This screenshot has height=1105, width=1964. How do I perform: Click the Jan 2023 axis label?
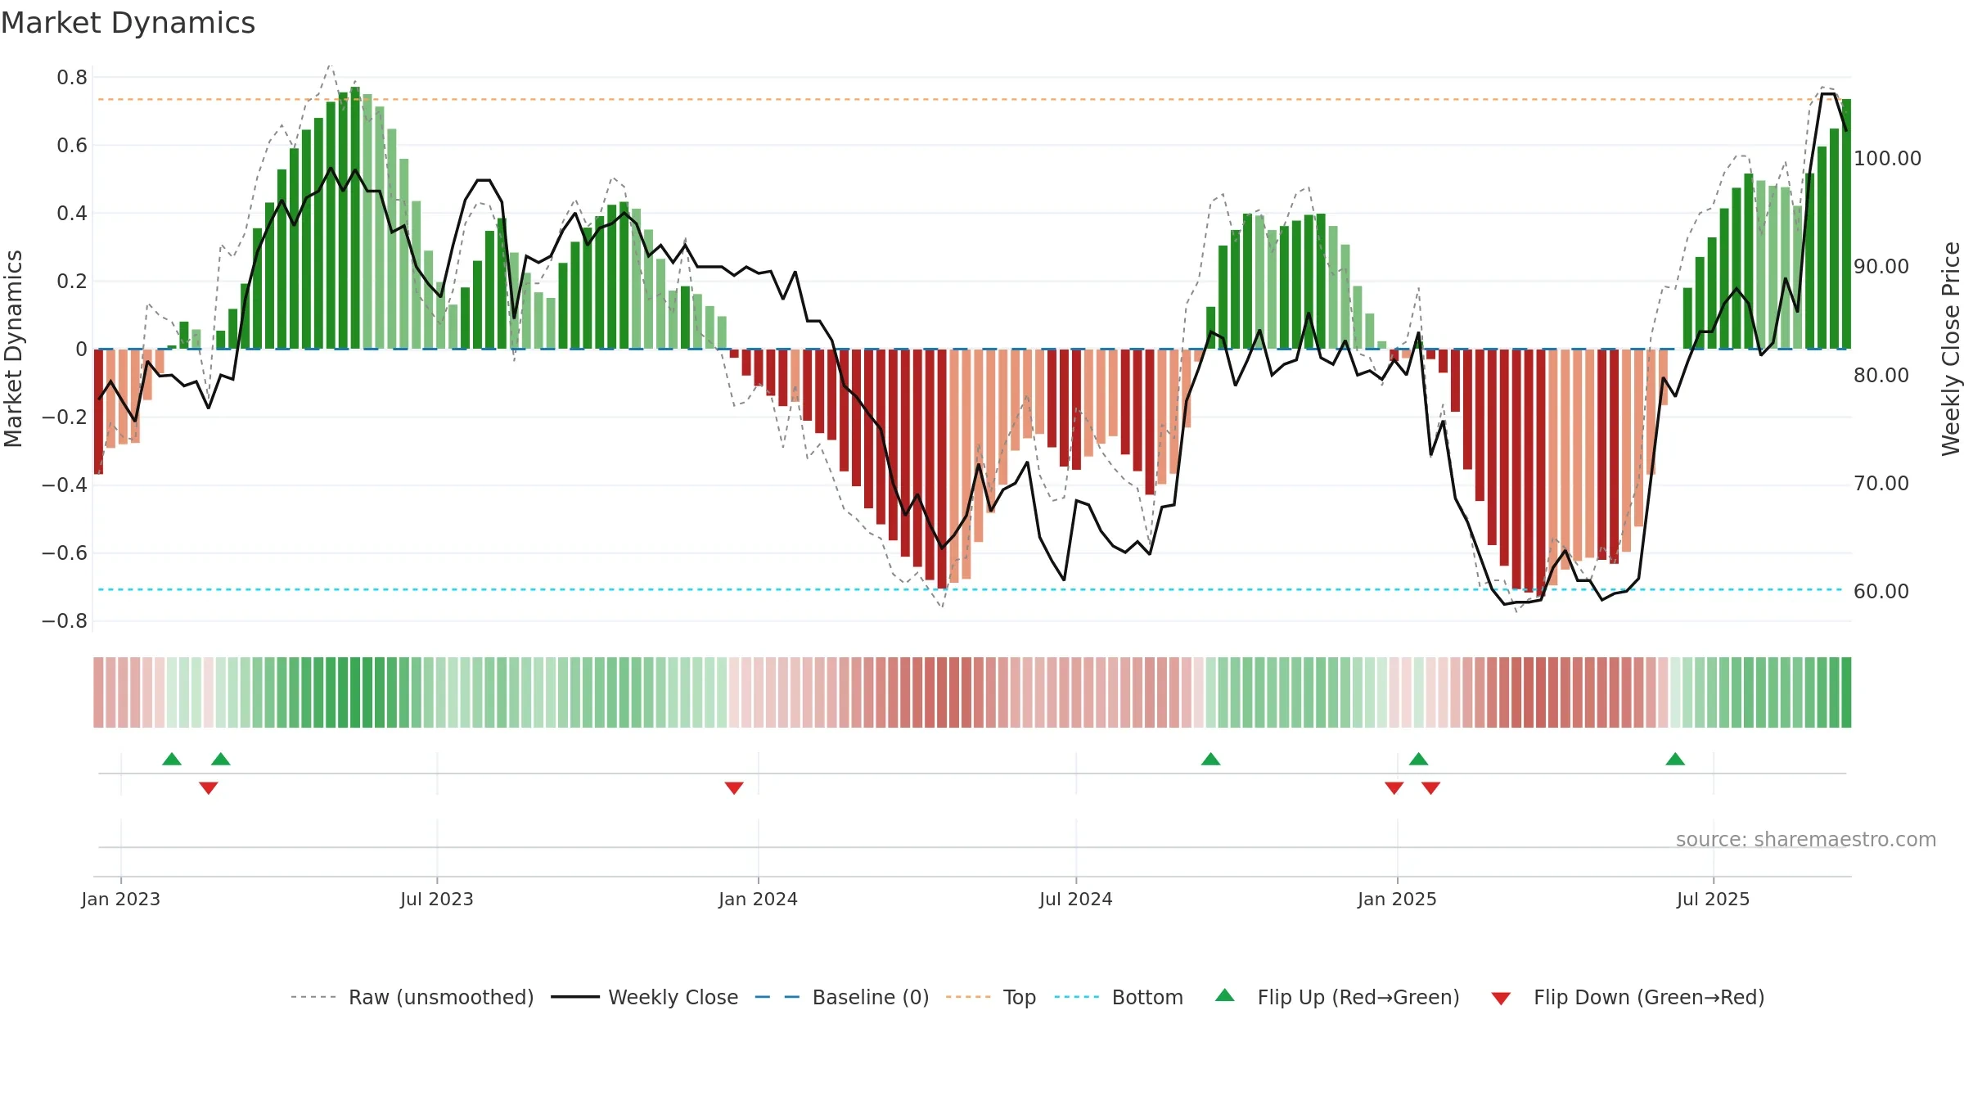pyautogui.click(x=121, y=899)
